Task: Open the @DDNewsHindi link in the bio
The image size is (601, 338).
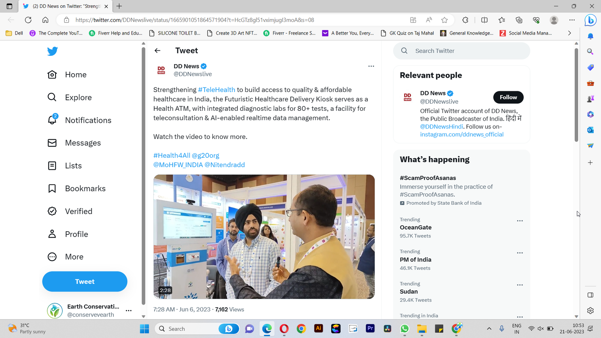Action: (x=442, y=127)
